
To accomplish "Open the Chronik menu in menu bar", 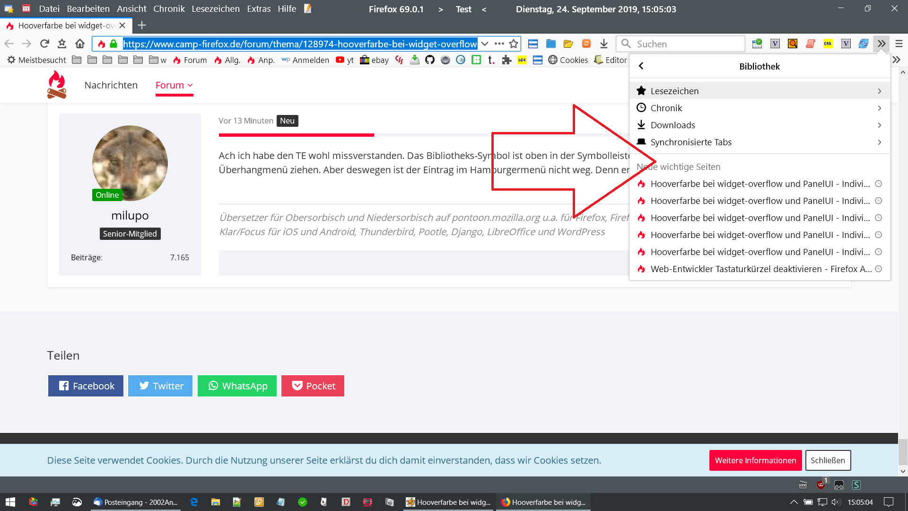I will [x=169, y=9].
